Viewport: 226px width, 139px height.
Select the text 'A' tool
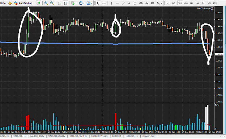[129, 3]
